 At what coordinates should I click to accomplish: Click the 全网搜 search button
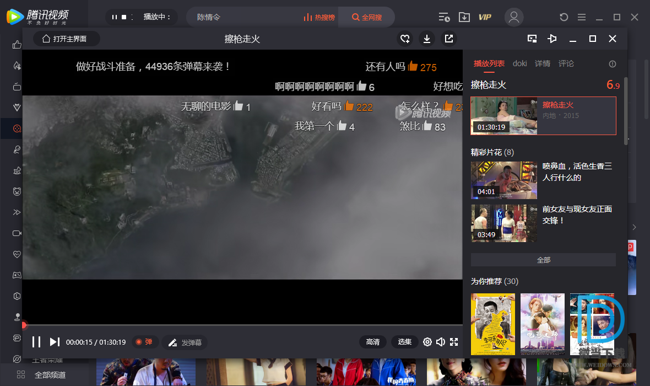pyautogui.click(x=367, y=17)
